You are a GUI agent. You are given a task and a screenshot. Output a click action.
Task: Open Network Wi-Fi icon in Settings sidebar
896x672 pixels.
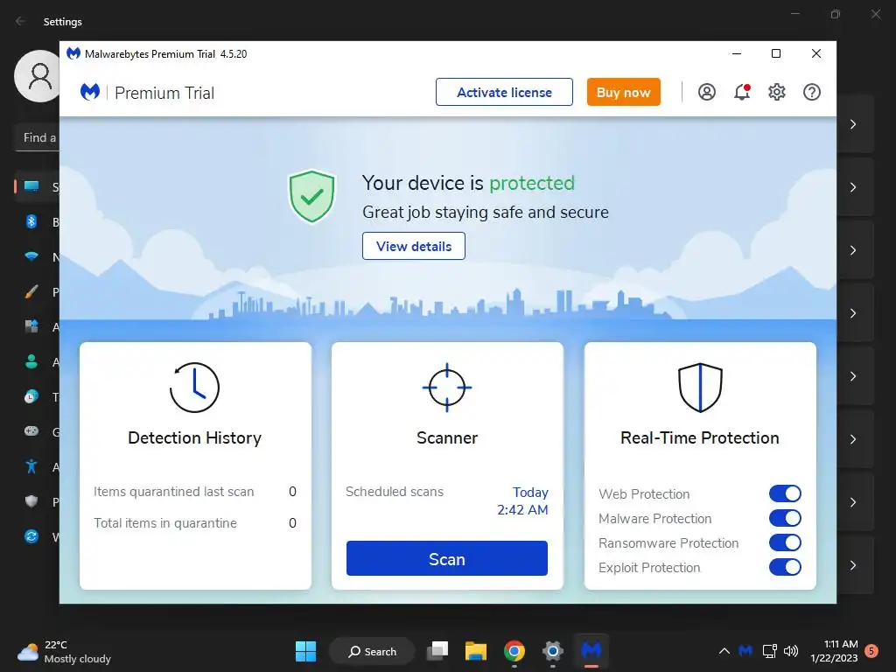coord(31,256)
